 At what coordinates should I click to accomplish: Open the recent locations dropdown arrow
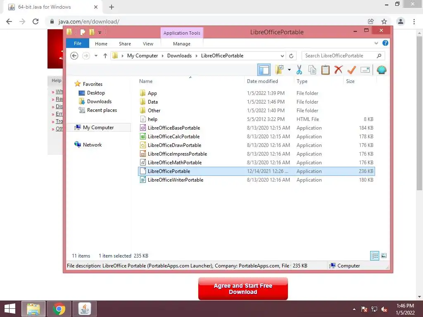[96, 56]
